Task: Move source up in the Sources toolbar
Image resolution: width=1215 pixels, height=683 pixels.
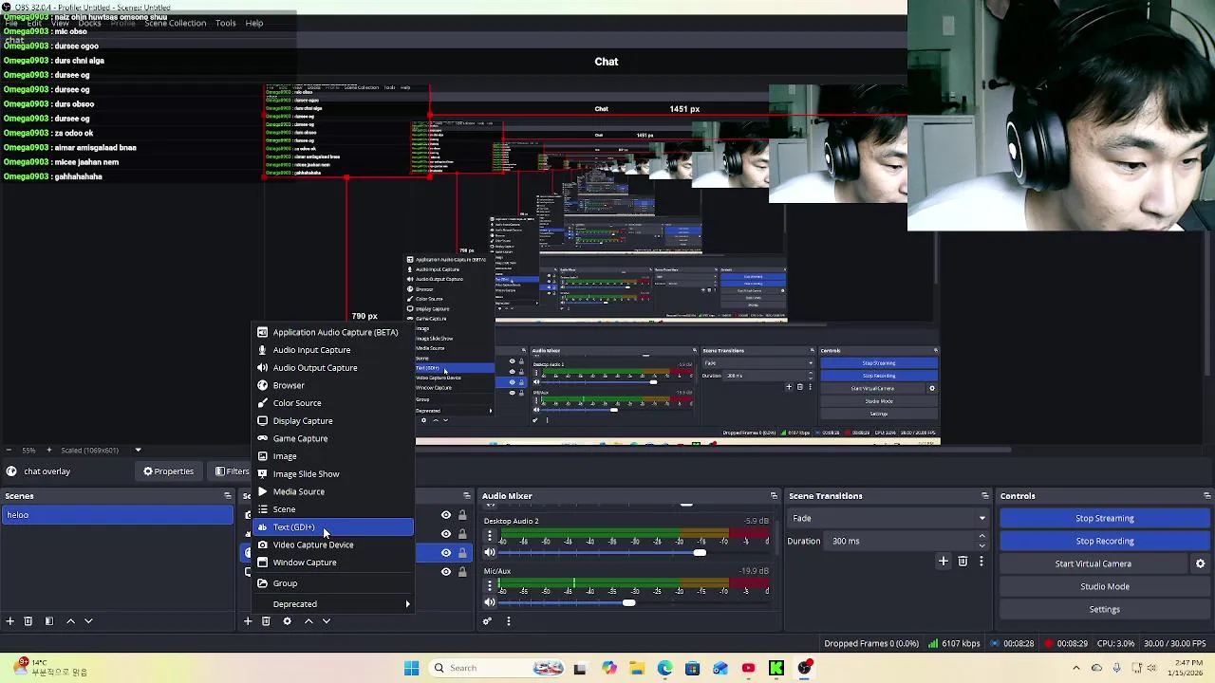Action: (x=308, y=621)
